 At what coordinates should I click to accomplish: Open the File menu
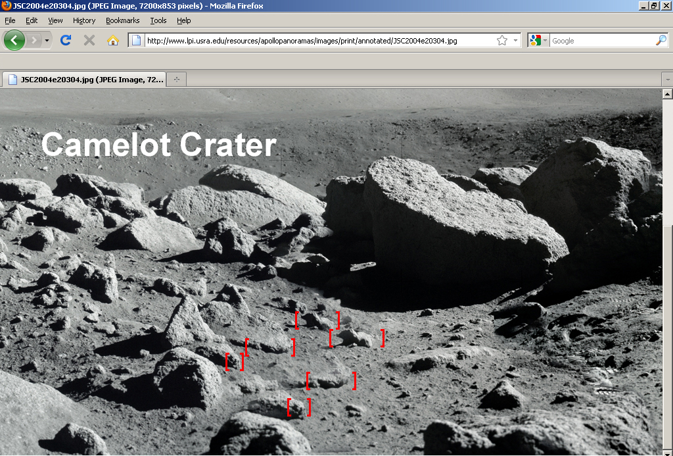tap(10, 20)
